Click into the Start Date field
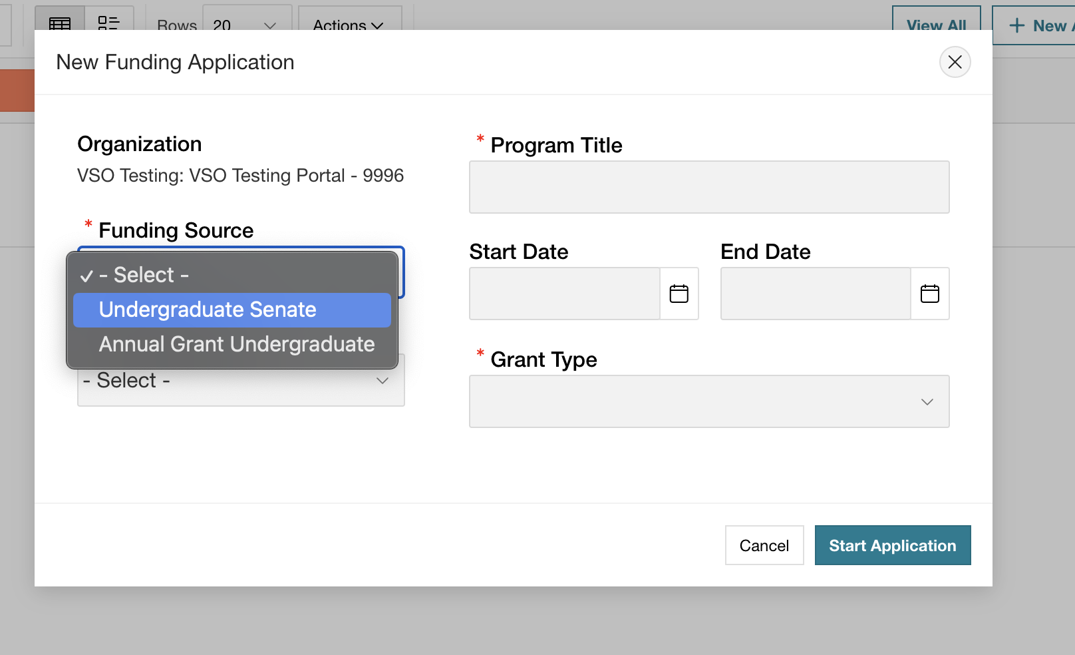Screen dimensions: 1075x655 coord(565,294)
